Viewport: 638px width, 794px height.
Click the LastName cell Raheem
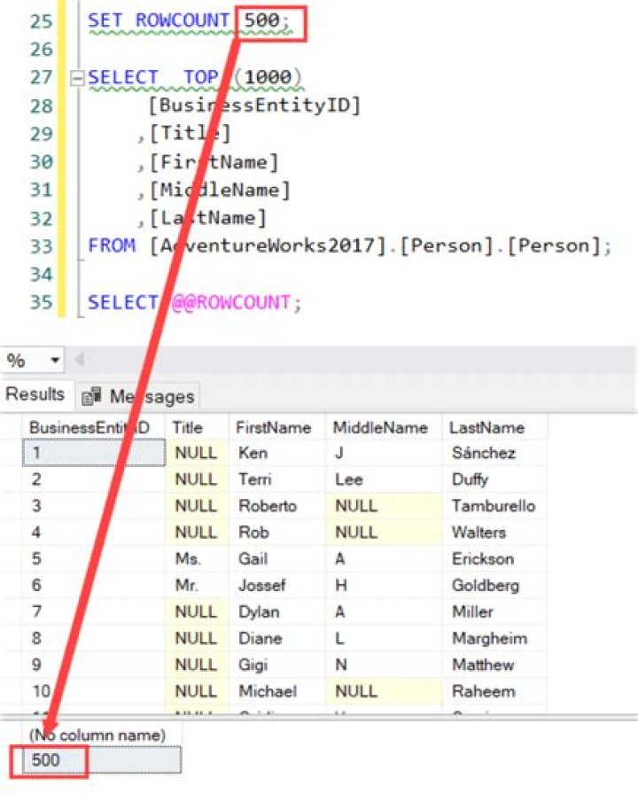point(494,691)
